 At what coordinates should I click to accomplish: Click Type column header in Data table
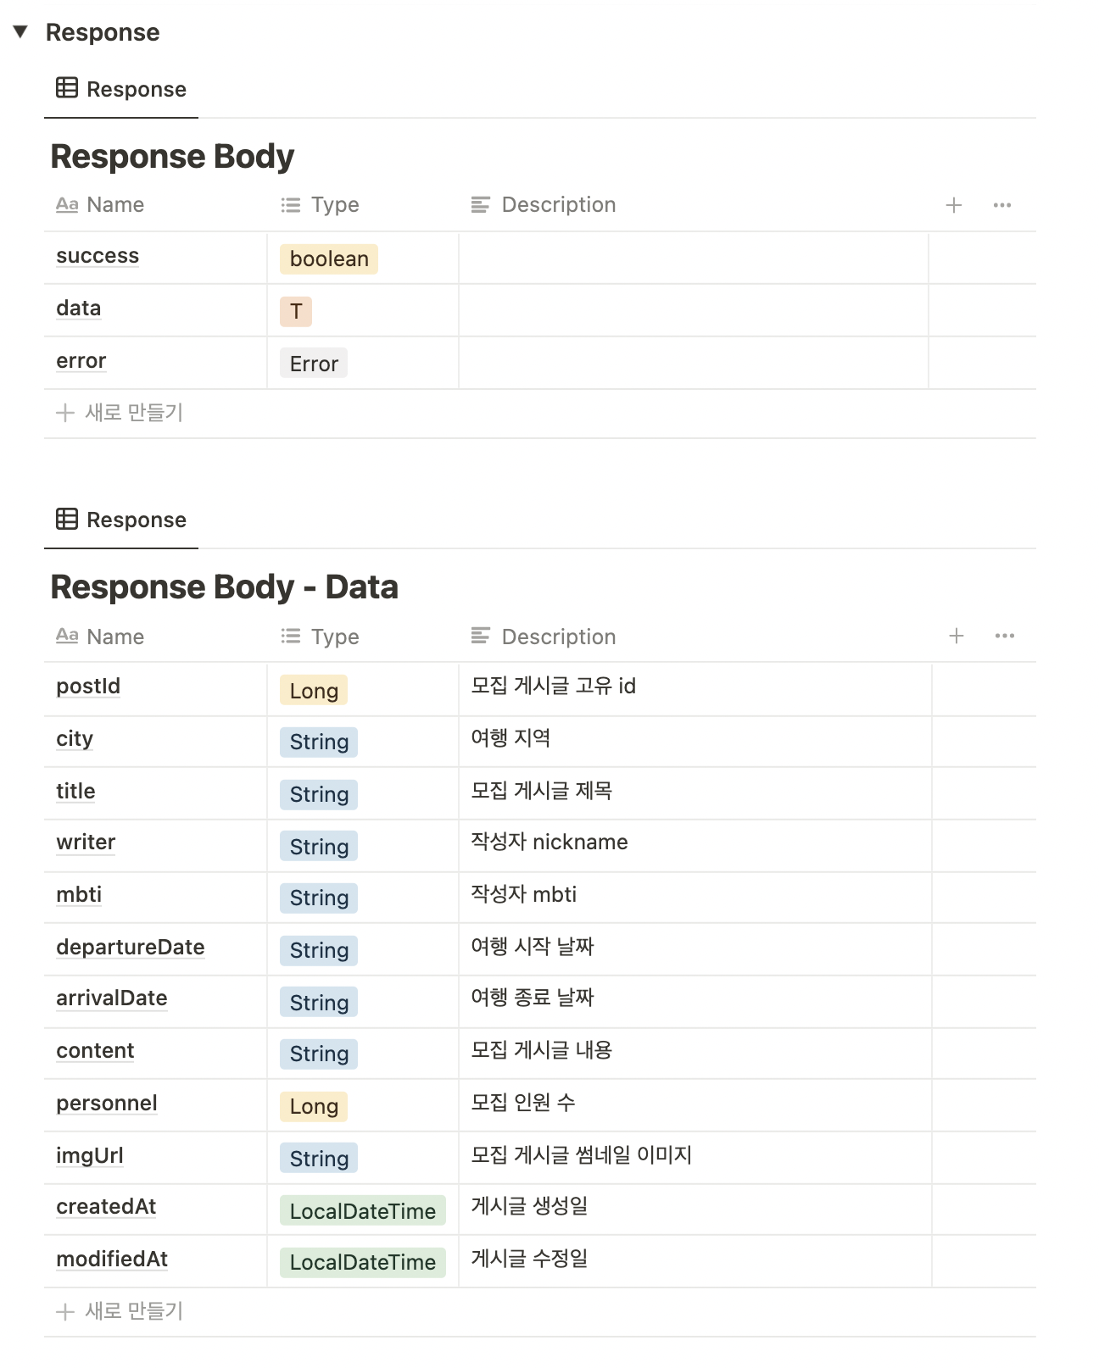click(x=320, y=637)
